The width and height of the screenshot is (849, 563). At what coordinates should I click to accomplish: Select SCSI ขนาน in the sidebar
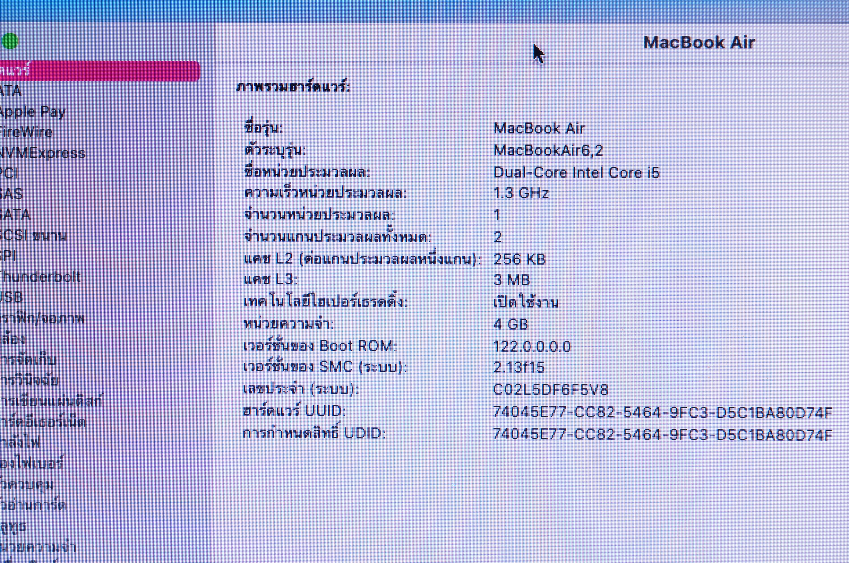(x=33, y=235)
